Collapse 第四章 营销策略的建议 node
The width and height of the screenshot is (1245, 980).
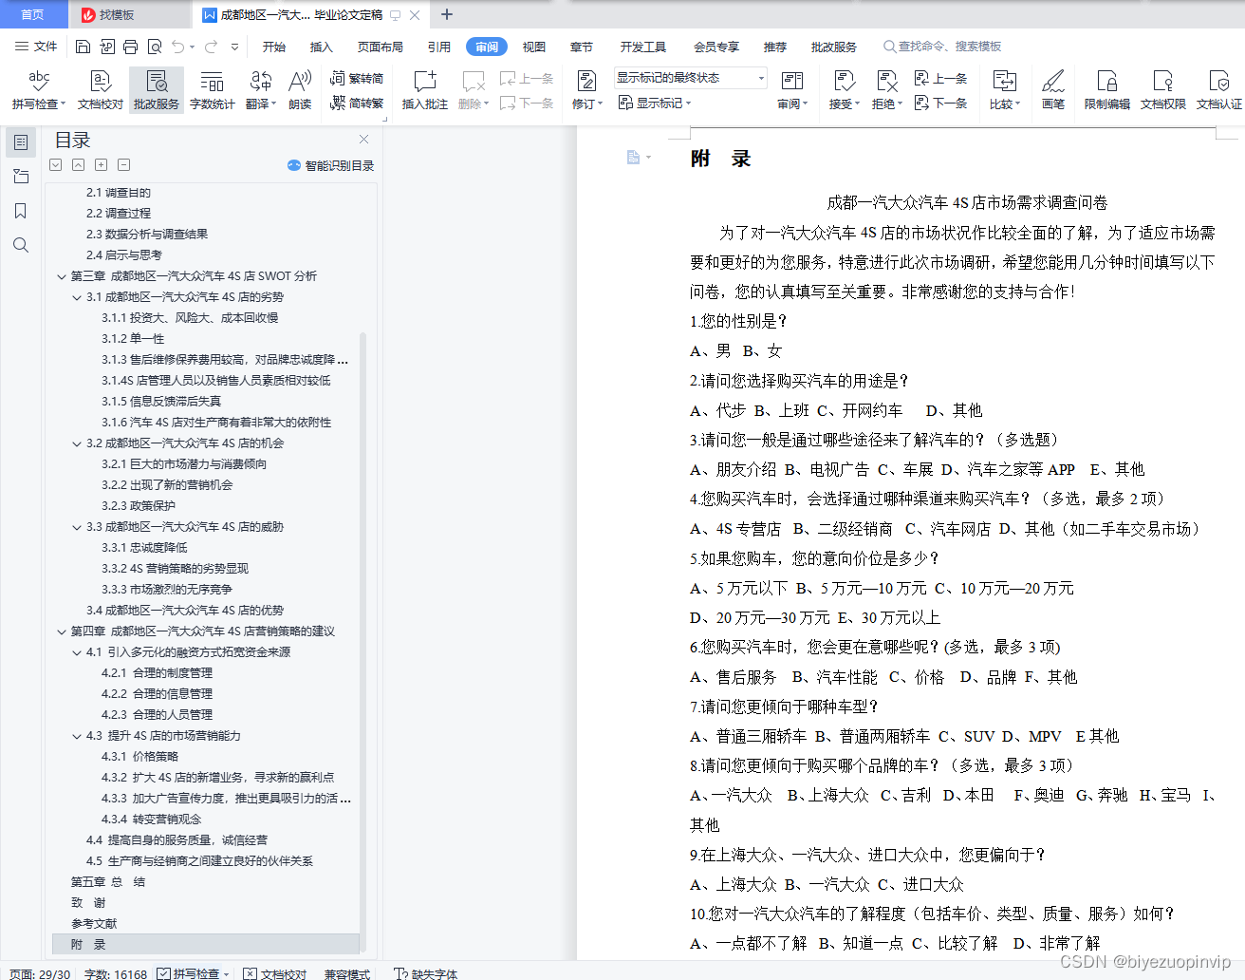coord(62,631)
